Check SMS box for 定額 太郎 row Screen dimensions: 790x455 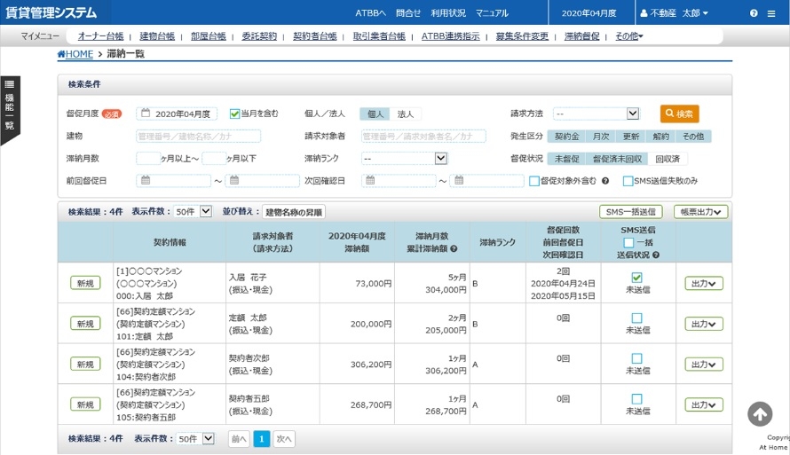(x=636, y=318)
